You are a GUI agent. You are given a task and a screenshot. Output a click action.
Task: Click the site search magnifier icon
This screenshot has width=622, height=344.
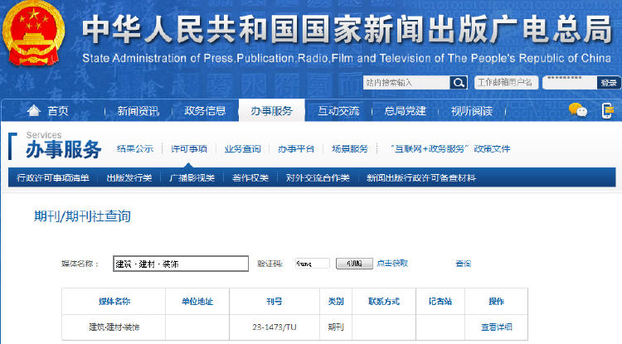pyautogui.click(x=459, y=82)
